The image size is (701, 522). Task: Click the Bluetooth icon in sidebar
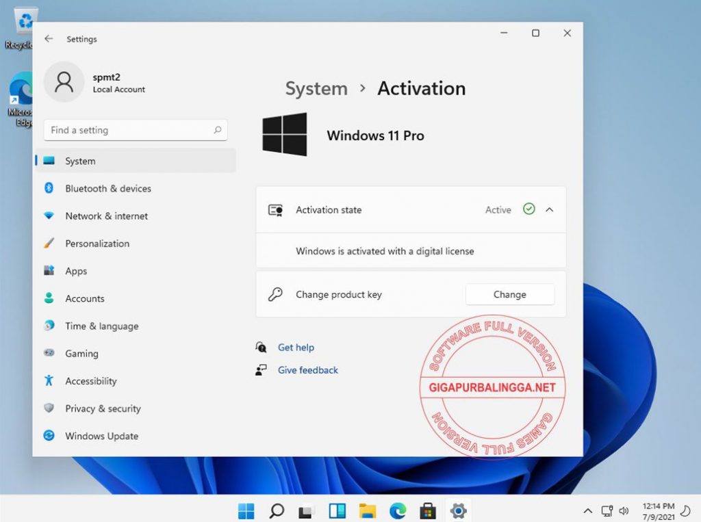(49, 188)
